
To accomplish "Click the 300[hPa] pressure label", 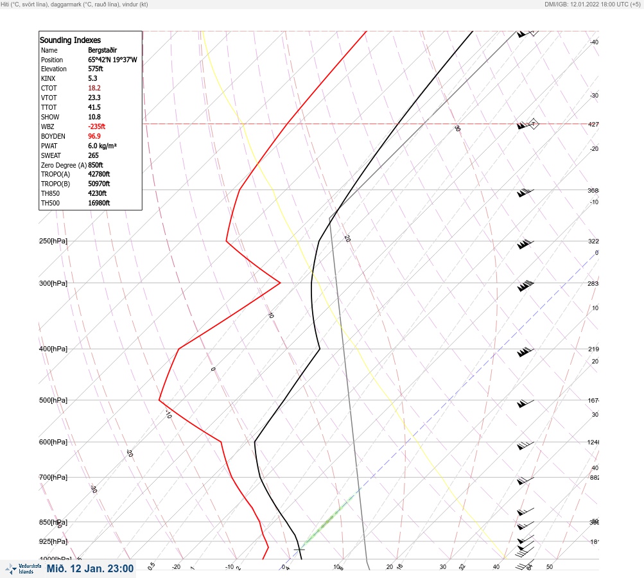I will (53, 283).
